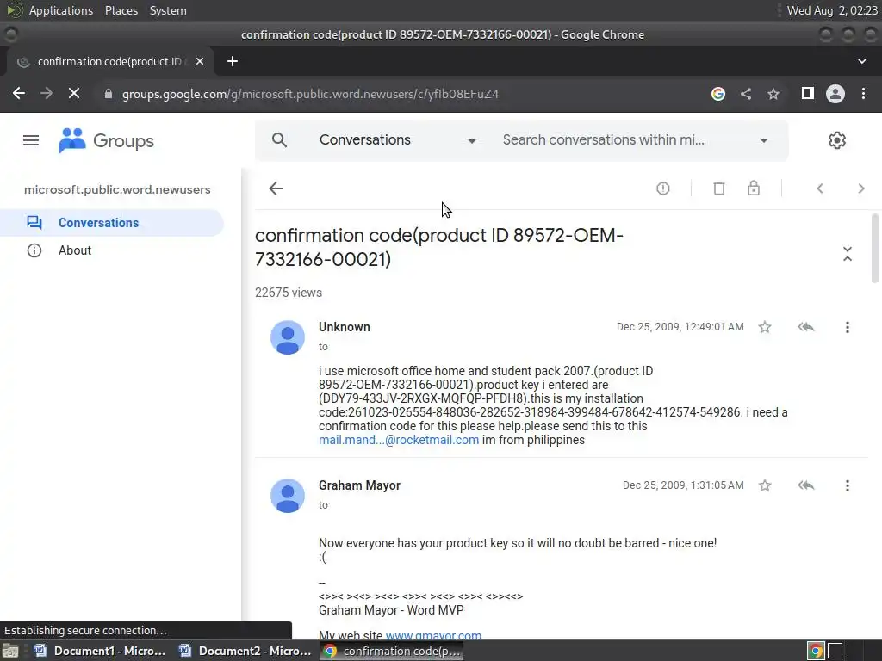Click the Dec 25, 2009, 12:49:01 AM timestamp

[x=680, y=327]
